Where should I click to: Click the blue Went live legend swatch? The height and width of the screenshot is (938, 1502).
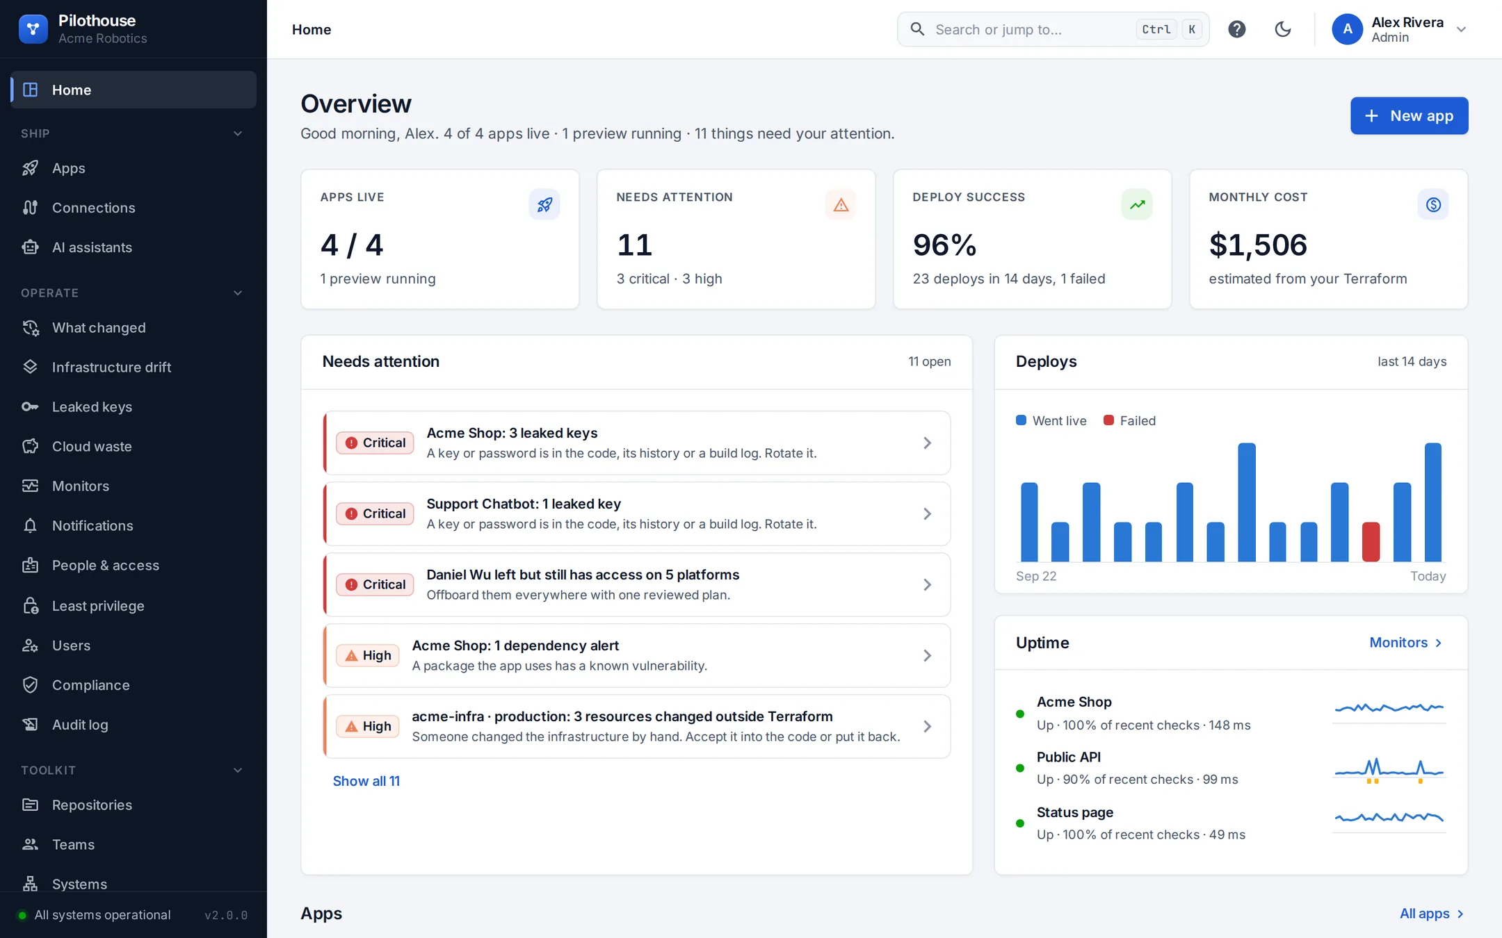pos(1021,420)
